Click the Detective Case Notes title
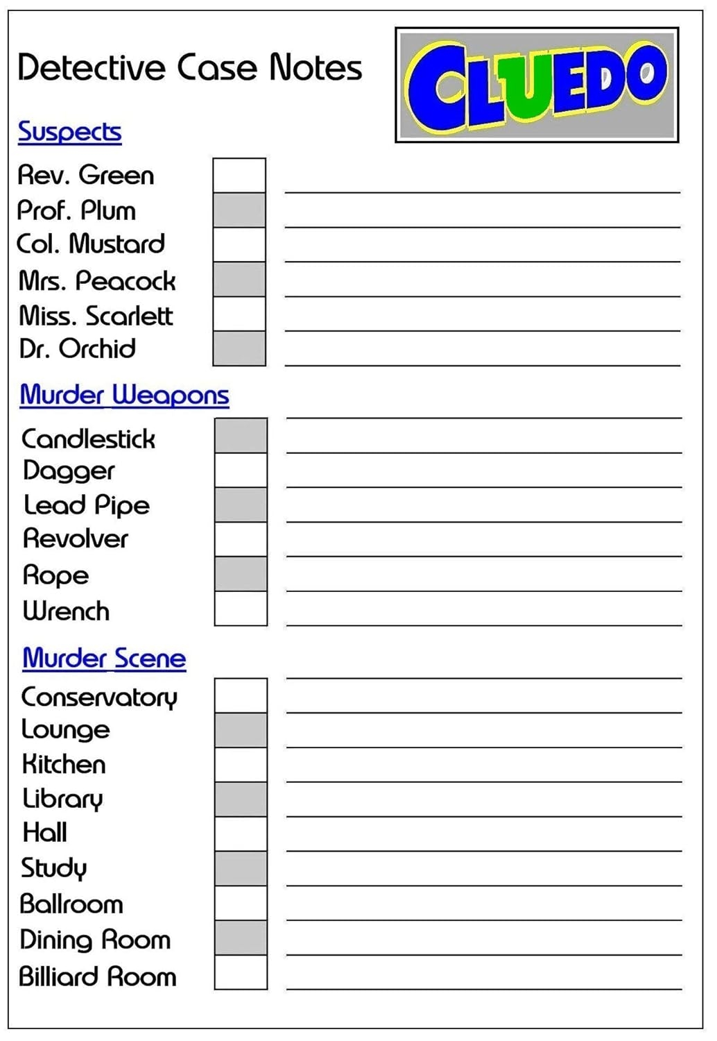The width and height of the screenshot is (717, 1041). click(189, 68)
